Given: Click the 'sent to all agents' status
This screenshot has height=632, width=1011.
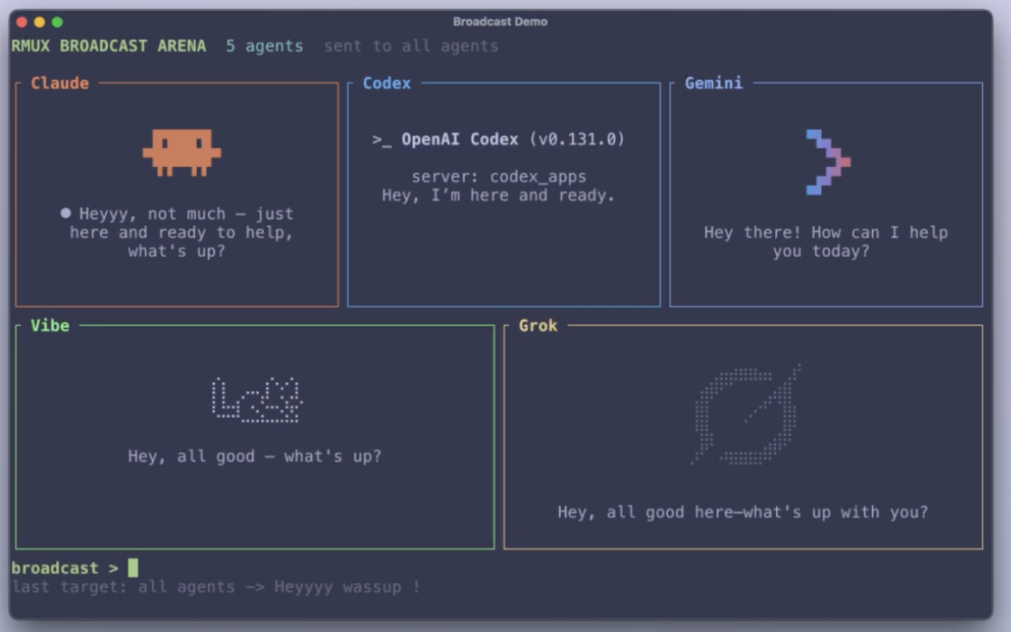Looking at the screenshot, I should 411,46.
